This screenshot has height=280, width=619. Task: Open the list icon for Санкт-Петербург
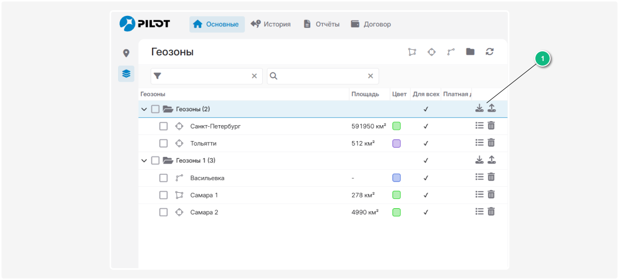coord(480,126)
